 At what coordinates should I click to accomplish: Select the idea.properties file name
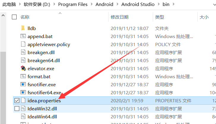[x=44, y=101]
